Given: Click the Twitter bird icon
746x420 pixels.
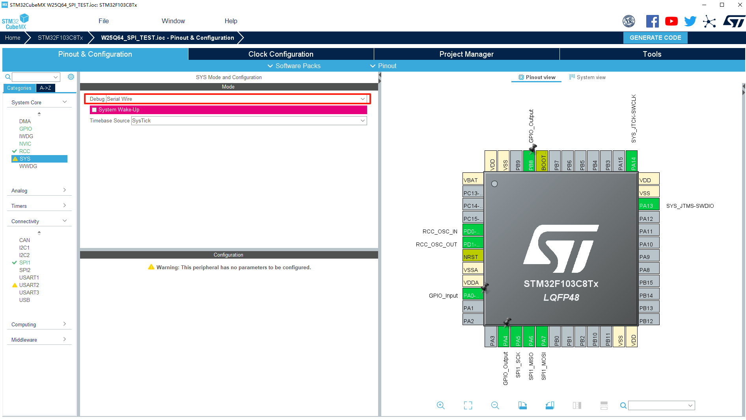Looking at the screenshot, I should click(x=690, y=21).
